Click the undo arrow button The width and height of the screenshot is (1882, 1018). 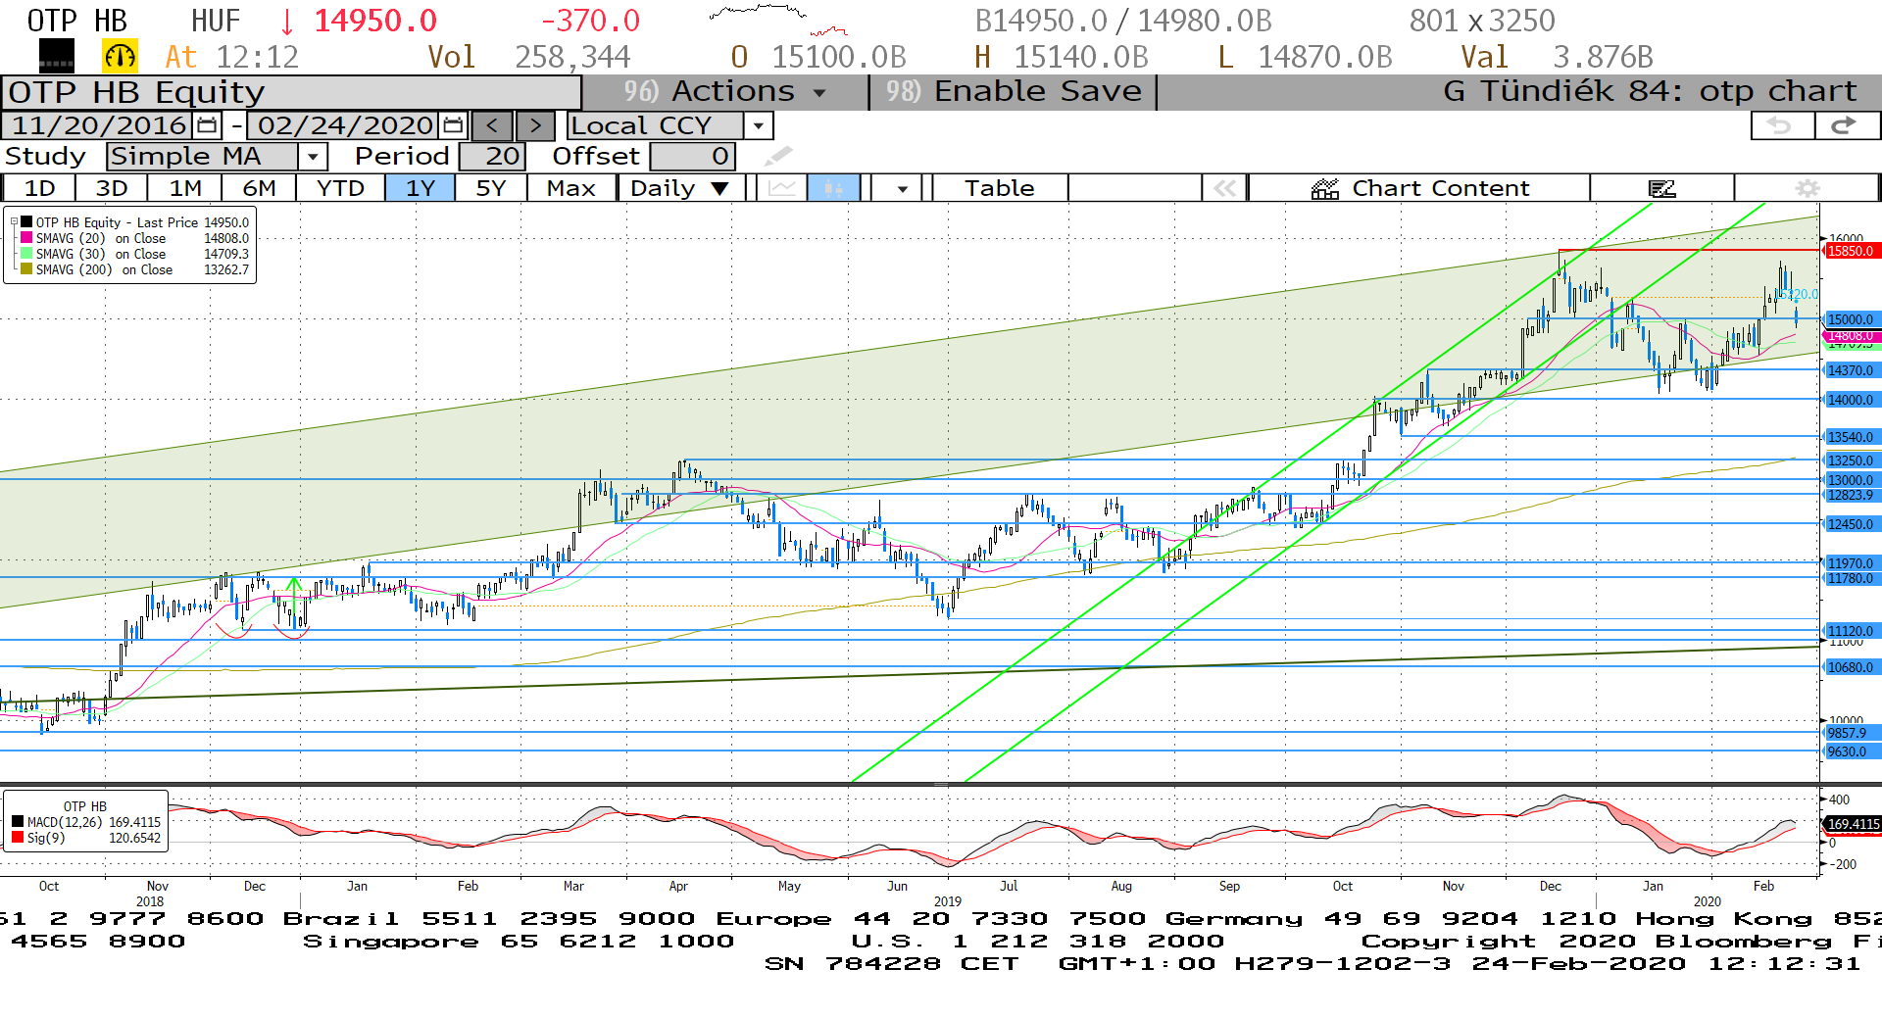click(x=1781, y=125)
